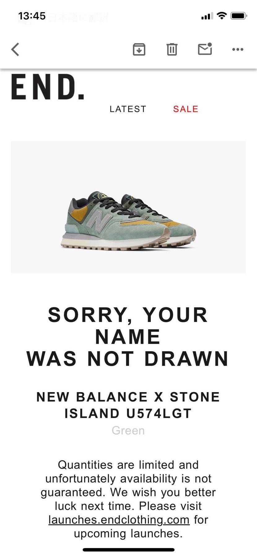Tap the Green colorway label
The height and width of the screenshot is (557, 257).
(x=128, y=431)
